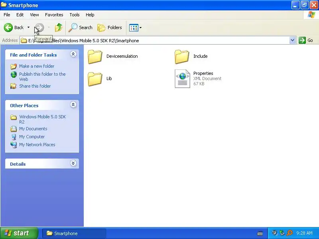
Task: Click the My Computer icon in sidebar
Action: [x=14, y=137]
